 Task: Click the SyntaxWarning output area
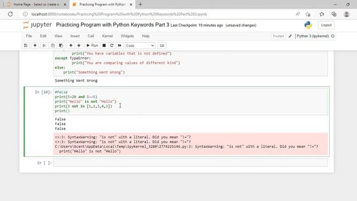click(x=191, y=144)
